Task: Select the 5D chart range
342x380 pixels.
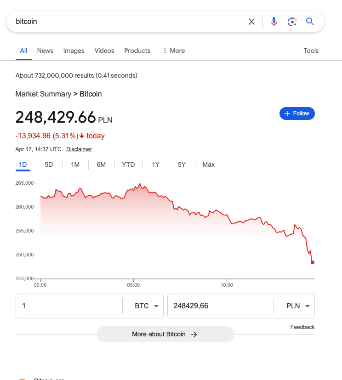Action: [49, 165]
